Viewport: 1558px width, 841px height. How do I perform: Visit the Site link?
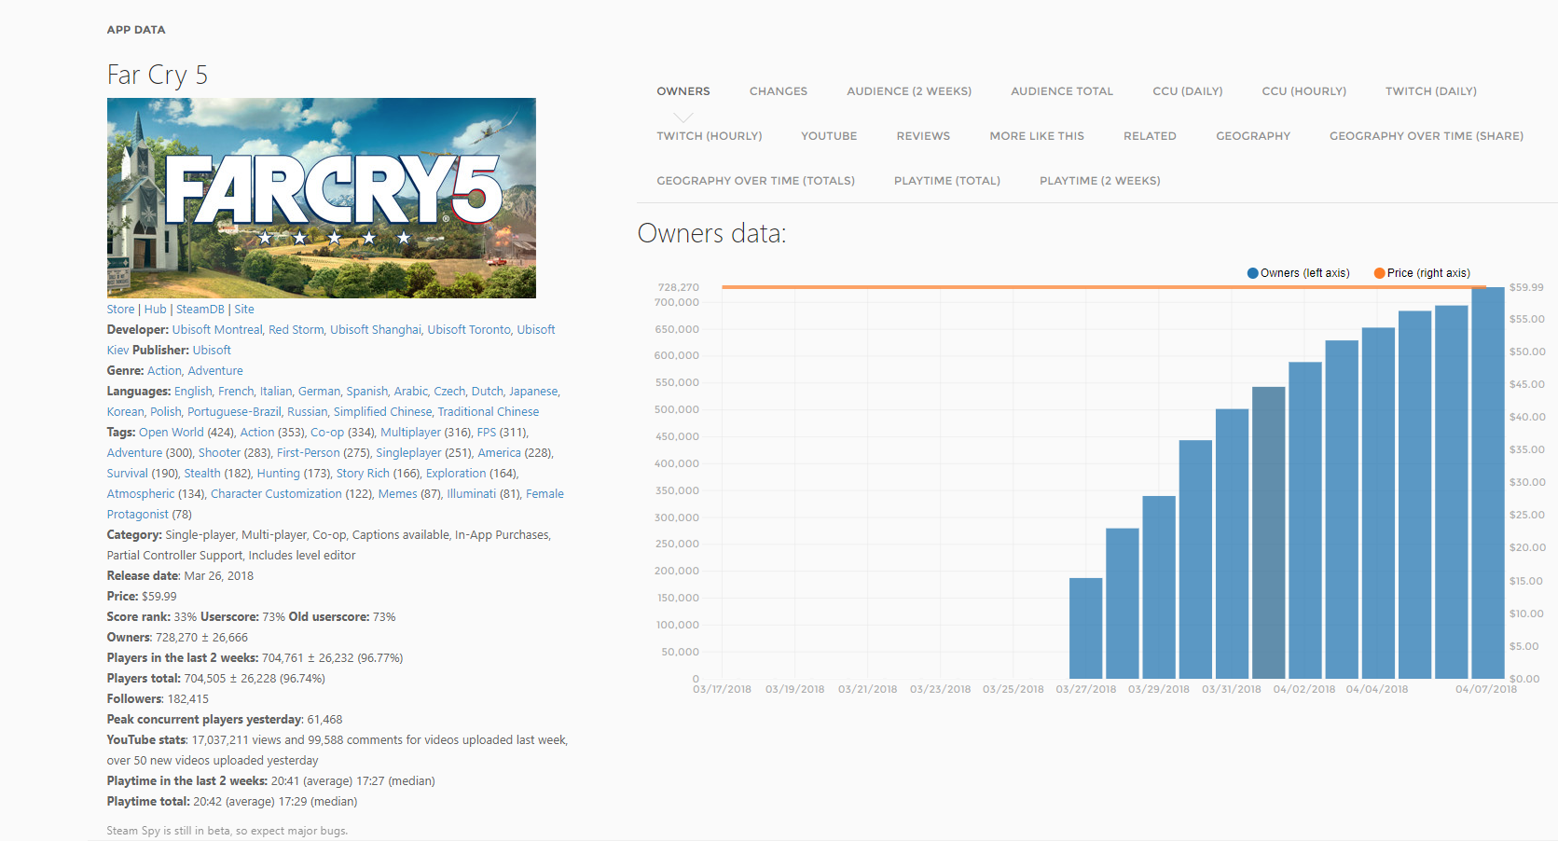[x=244, y=310]
